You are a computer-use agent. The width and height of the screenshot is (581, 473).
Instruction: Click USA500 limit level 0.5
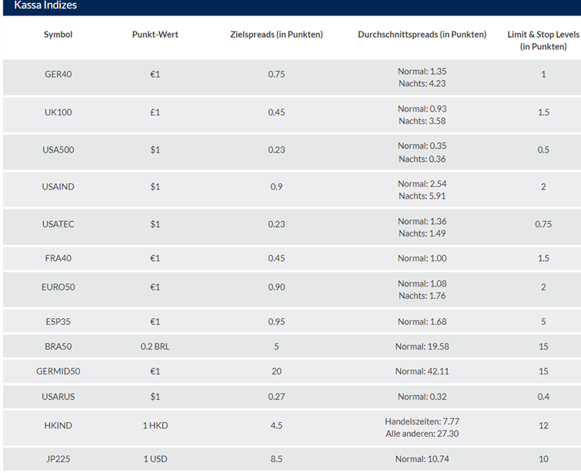point(543,150)
